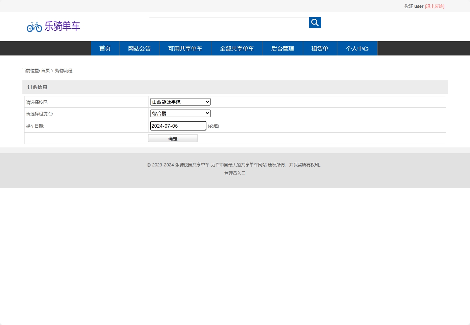This screenshot has height=325, width=470.
Task: Go to 首页 navigation tab
Action: [105, 48]
